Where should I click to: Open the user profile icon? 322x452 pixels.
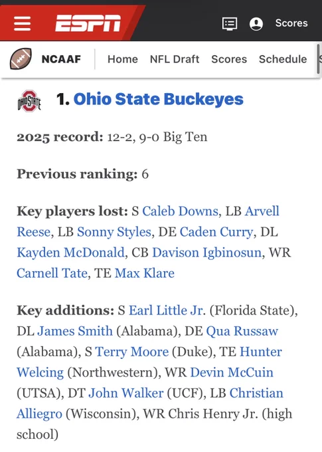(x=256, y=24)
